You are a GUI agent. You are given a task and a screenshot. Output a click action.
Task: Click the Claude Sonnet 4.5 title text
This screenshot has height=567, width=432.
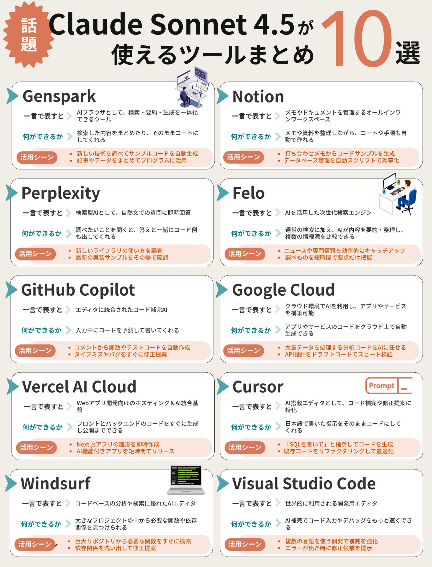[x=172, y=24]
